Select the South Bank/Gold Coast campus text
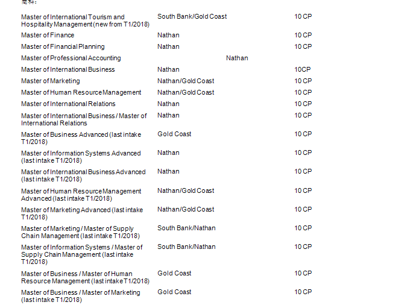The width and height of the screenshot is (413, 305). coord(192,16)
